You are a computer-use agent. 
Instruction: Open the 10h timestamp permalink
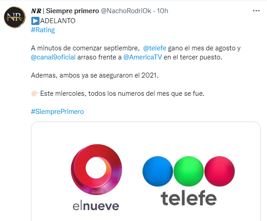[163, 11]
